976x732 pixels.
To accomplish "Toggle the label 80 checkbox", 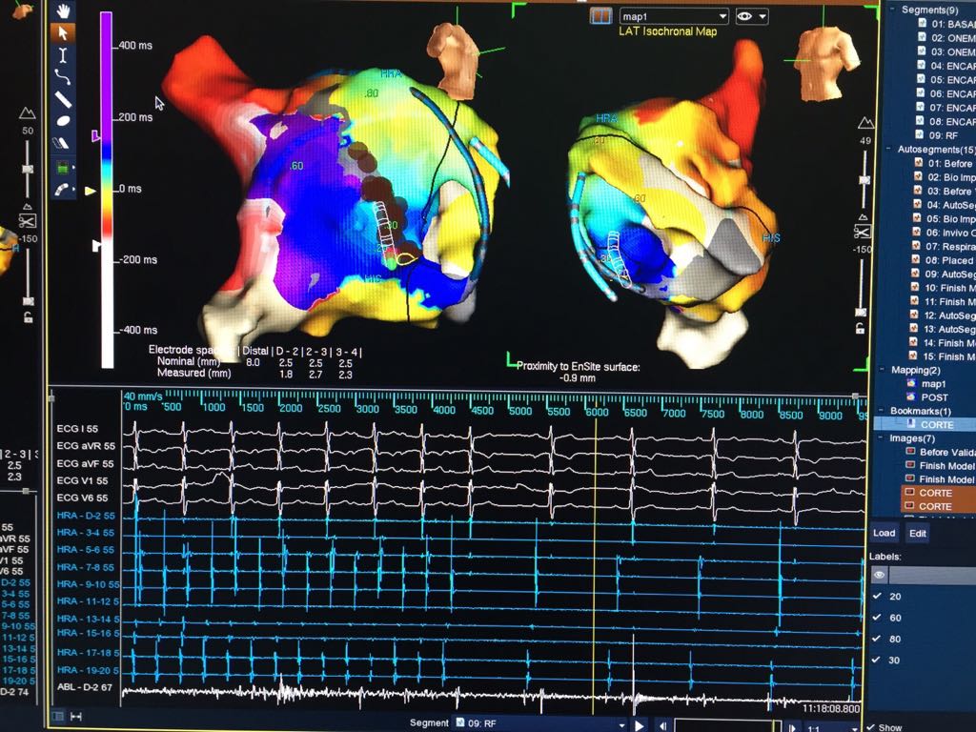I will coord(878,640).
